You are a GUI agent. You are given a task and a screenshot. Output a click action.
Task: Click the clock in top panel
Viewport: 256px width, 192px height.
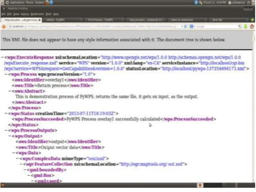click(215, 3)
